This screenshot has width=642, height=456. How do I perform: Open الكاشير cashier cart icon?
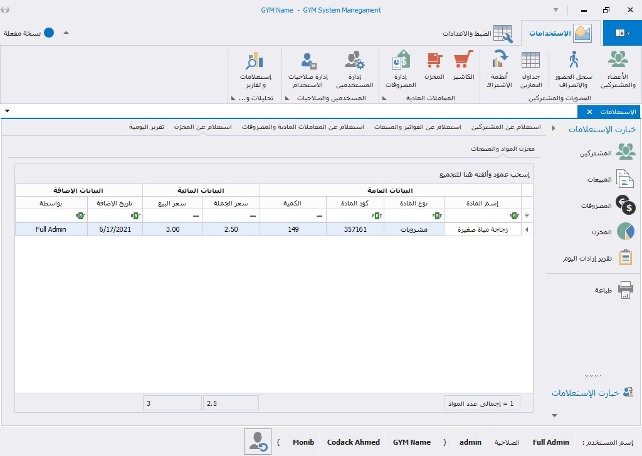click(463, 65)
